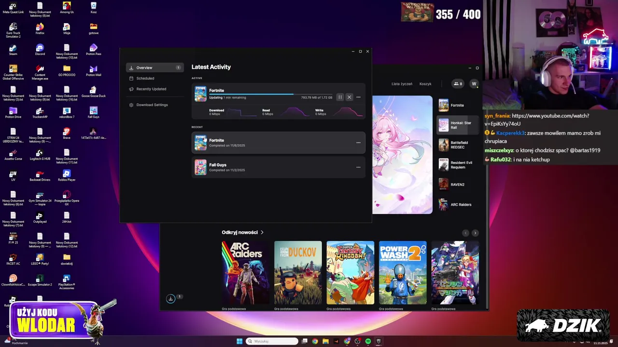The width and height of the screenshot is (618, 347).
Task: Open the Recently Updated tab
Action: tap(151, 89)
